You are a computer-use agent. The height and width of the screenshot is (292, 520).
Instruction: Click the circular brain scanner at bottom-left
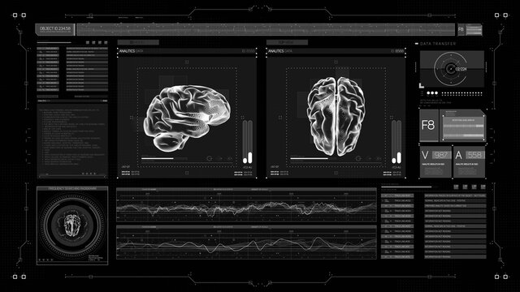tap(72, 225)
